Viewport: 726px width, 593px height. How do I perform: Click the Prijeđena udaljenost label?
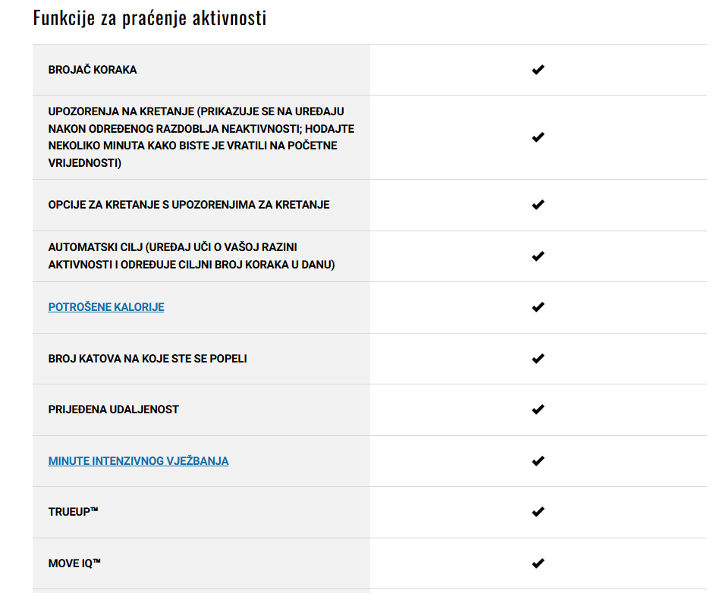114,409
